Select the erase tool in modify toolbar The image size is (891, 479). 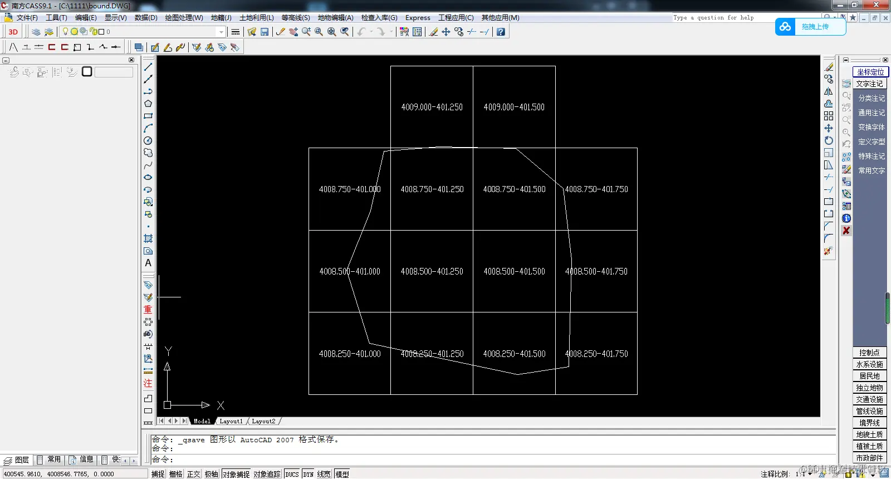tap(829, 67)
